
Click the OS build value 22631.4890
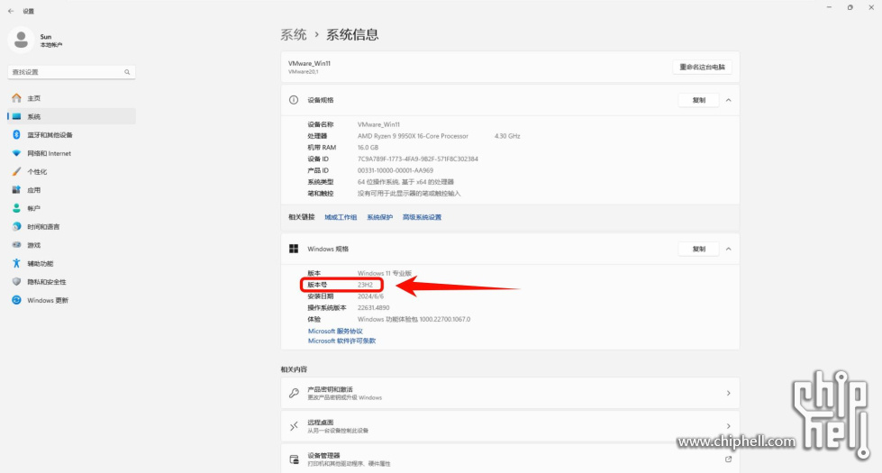point(374,307)
